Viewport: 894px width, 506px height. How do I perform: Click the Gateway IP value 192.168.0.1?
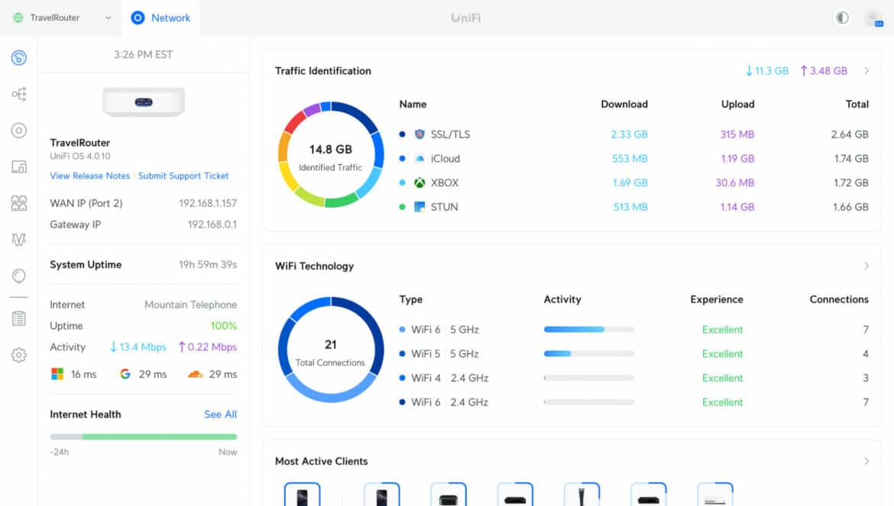[x=212, y=225]
